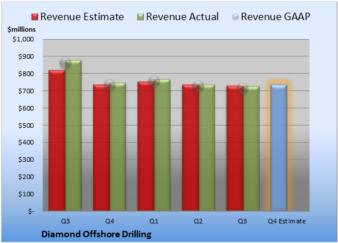
Task: Click the 'Diamond Offshore Drilling' chart title
Action: tap(97, 234)
